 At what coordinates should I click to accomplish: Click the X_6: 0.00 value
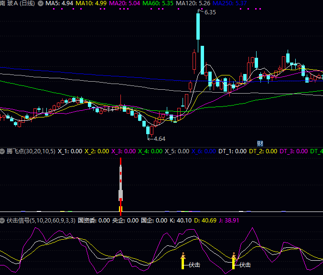pyautogui.click(x=204, y=151)
